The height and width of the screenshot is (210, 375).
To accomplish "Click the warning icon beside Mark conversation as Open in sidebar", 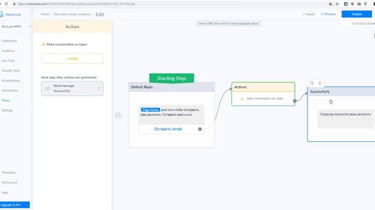I will click(43, 44).
